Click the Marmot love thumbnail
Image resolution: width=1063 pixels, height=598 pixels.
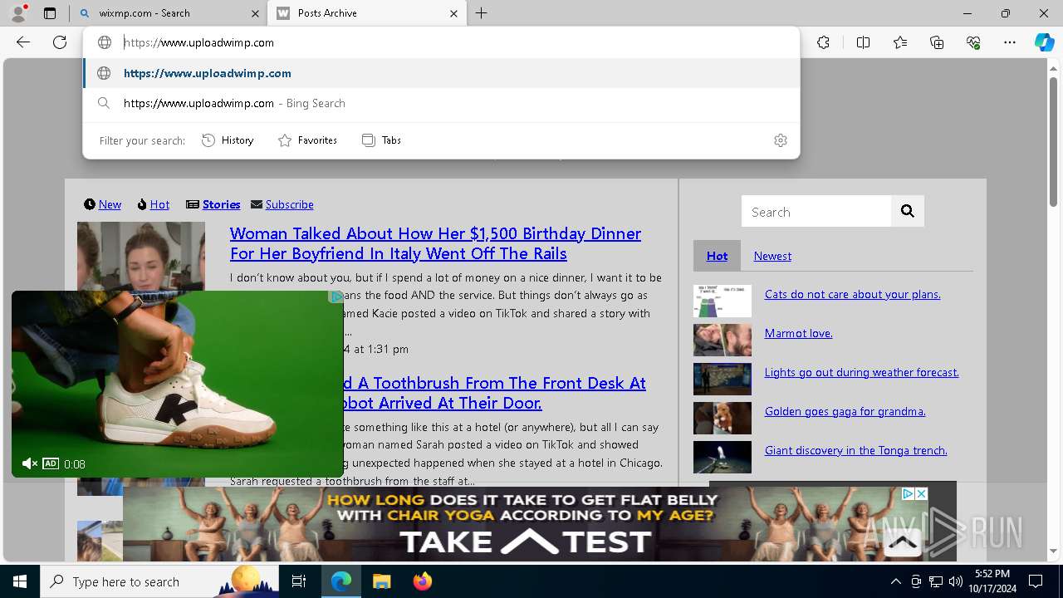point(723,341)
